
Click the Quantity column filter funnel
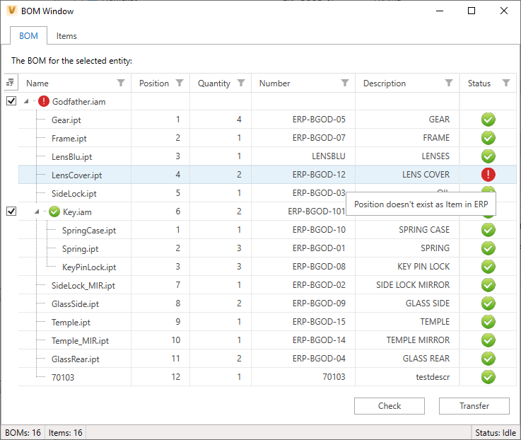(241, 83)
